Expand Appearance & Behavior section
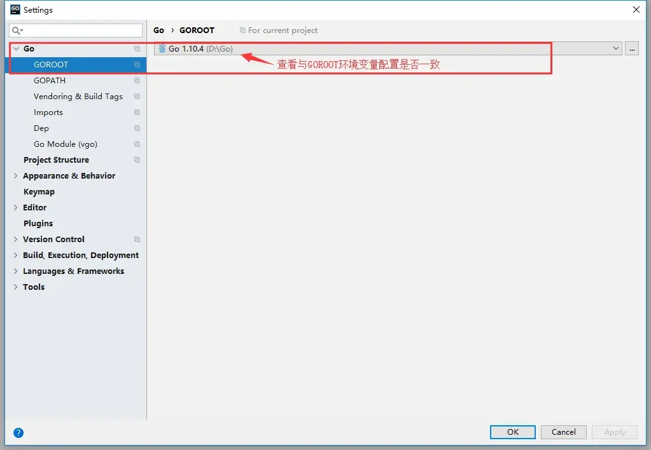Screen dimensions: 651x450 point(16,175)
